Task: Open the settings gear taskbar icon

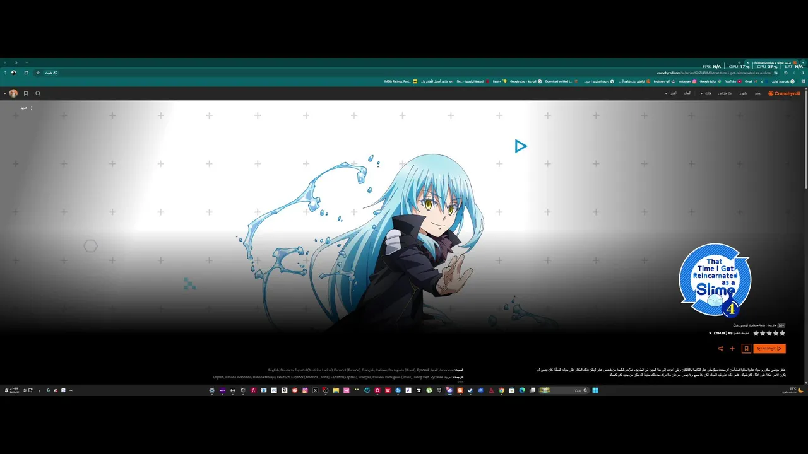Action: 212,390
